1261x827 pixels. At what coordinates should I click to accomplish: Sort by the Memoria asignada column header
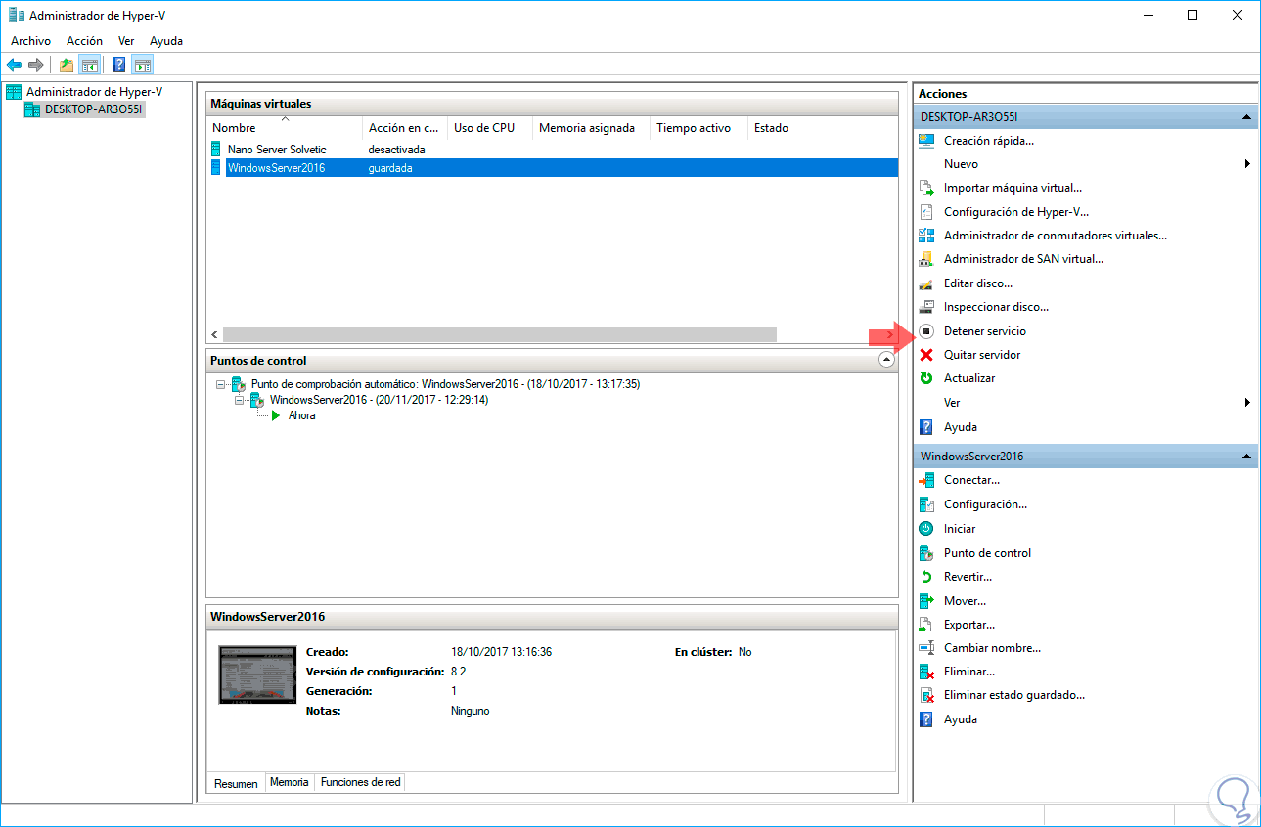tap(590, 128)
